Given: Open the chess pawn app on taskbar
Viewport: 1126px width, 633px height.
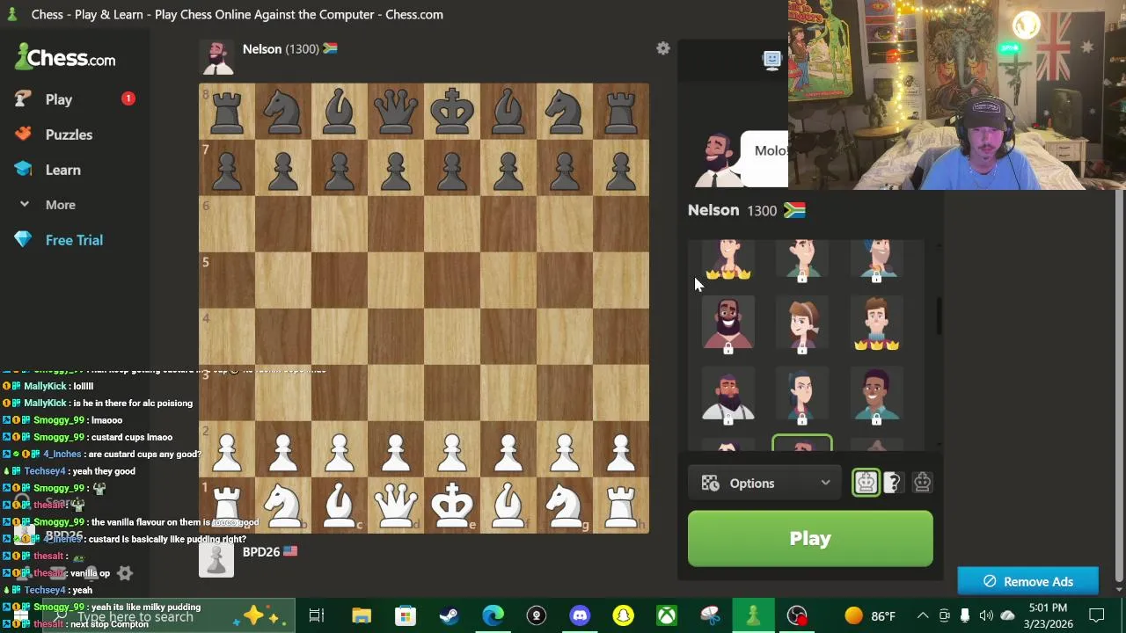Looking at the screenshot, I should [753, 615].
